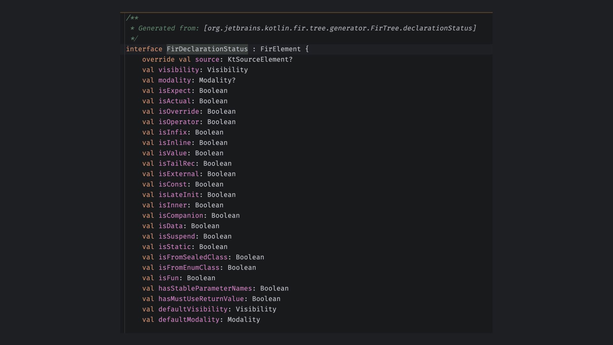Click the isTailRec property name
This screenshot has width=613, height=345.
177,164
